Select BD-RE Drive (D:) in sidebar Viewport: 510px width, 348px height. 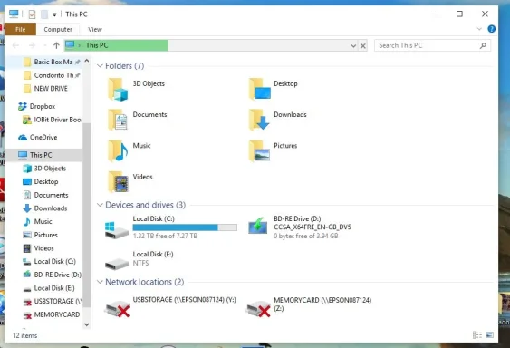52,275
